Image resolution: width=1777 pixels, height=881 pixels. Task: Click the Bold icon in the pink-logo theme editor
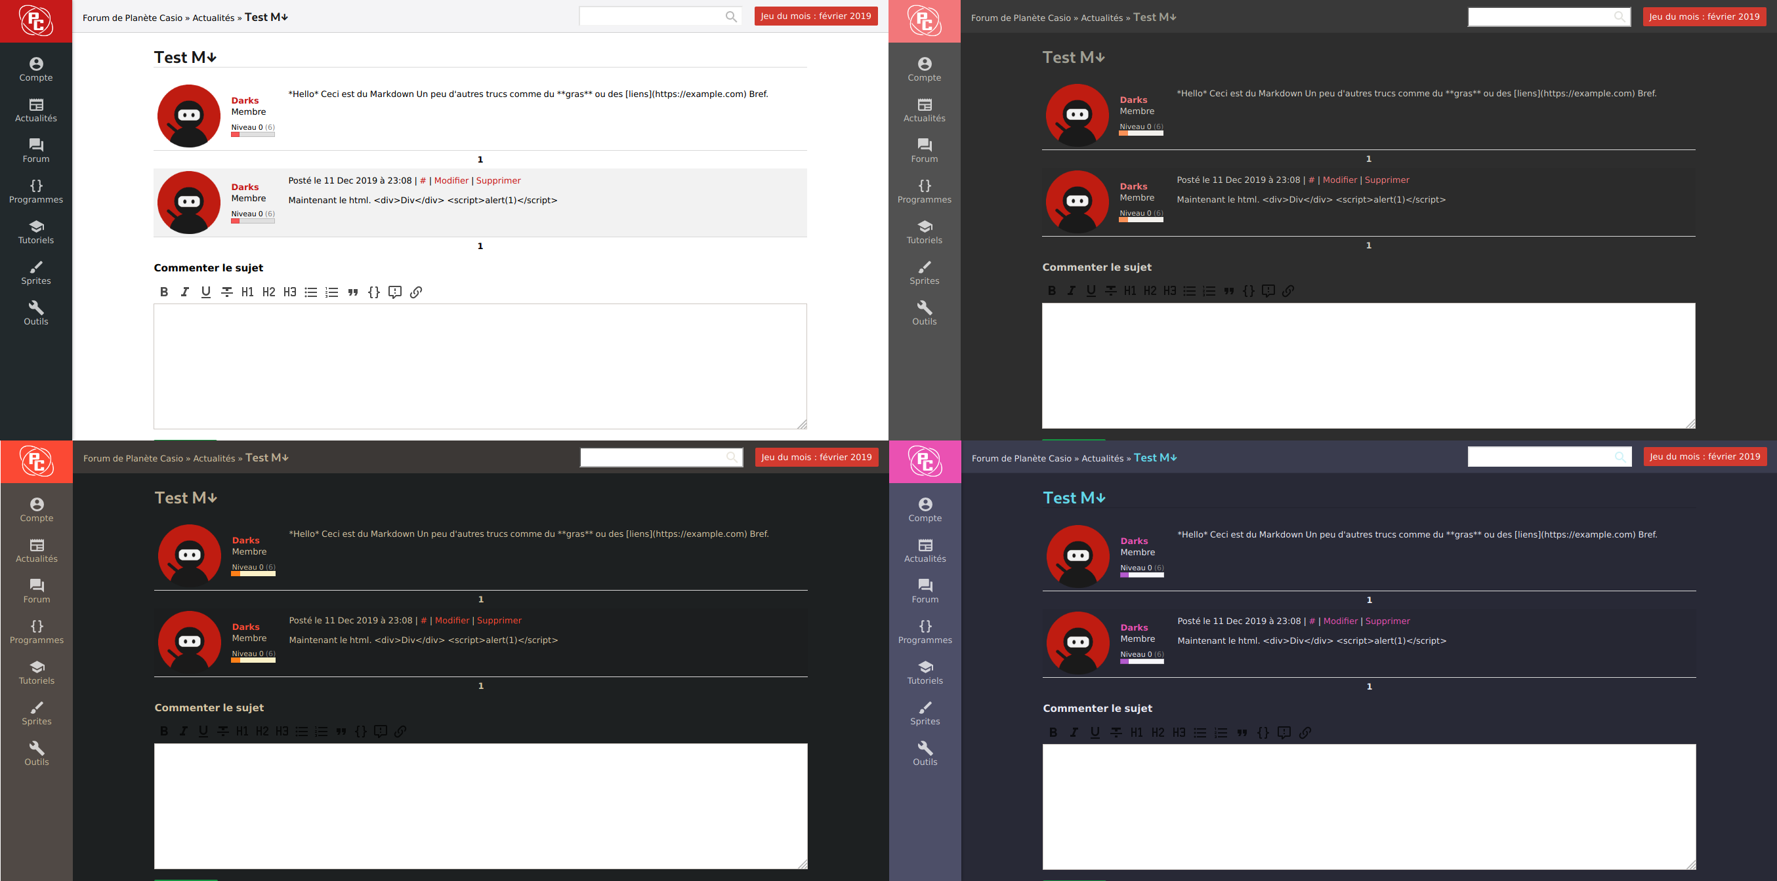click(1053, 732)
